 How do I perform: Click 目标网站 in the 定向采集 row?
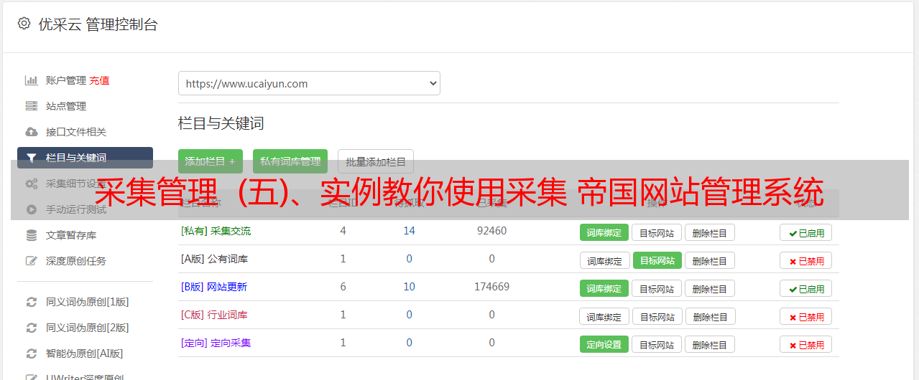click(657, 344)
